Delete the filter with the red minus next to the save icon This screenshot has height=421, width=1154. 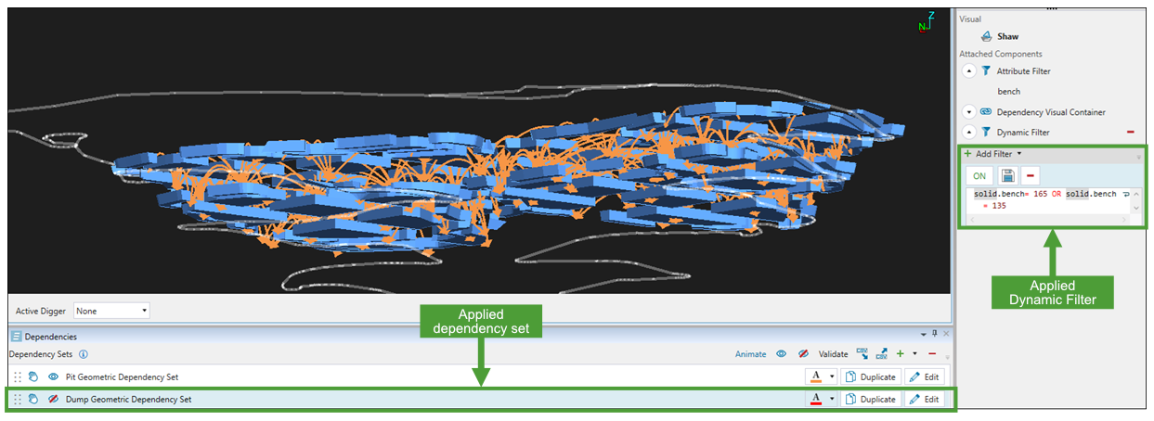coord(1030,175)
